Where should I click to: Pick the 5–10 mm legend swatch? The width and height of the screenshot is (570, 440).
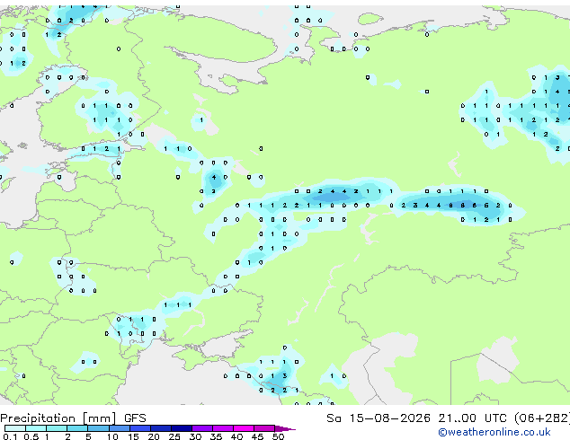point(98,428)
